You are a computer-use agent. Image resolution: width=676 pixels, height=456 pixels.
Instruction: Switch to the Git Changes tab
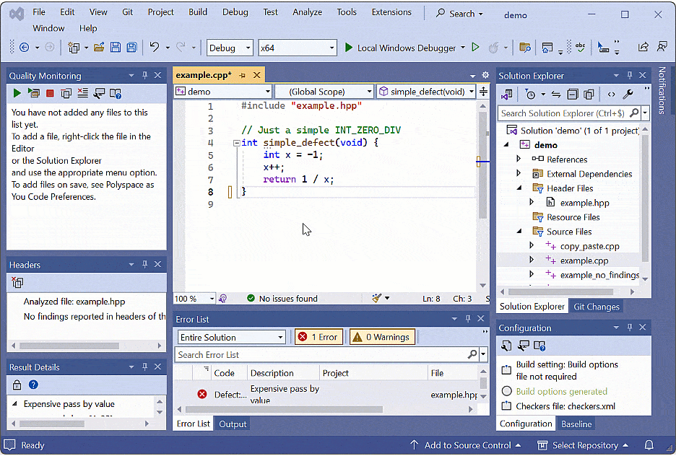point(596,307)
